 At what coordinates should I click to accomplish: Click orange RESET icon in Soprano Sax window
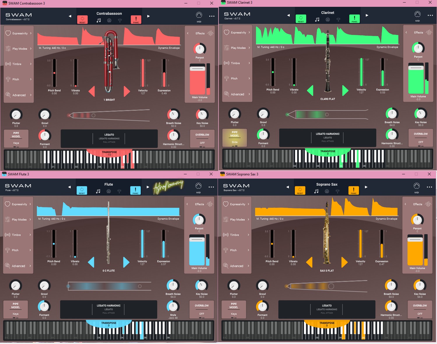pyautogui.click(x=300, y=190)
